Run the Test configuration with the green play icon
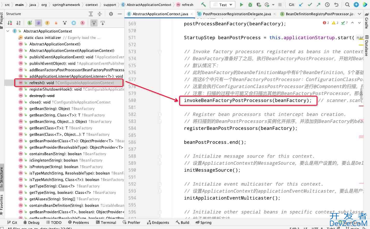 (x=241, y=4)
